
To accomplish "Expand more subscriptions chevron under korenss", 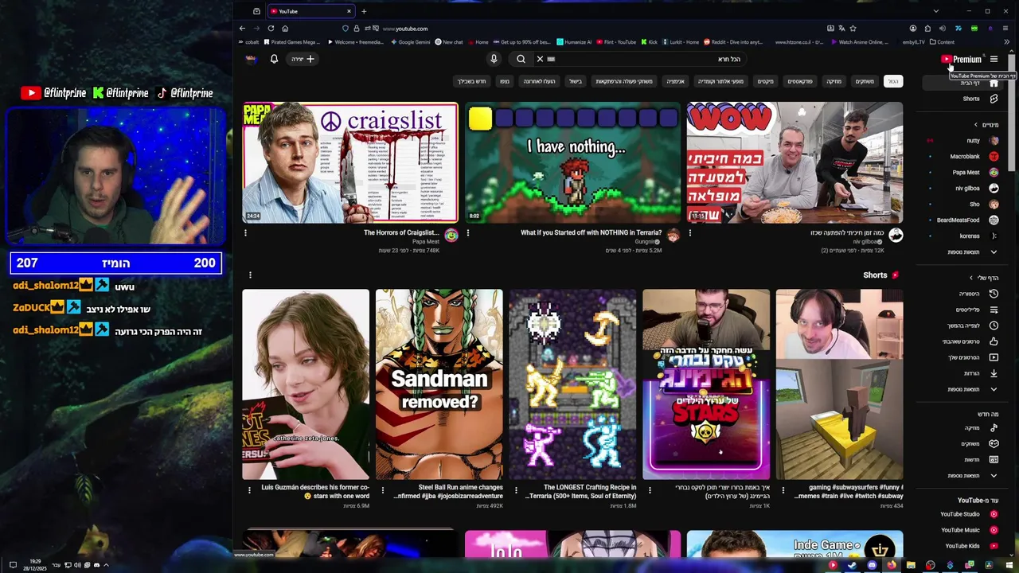I will coord(994,252).
